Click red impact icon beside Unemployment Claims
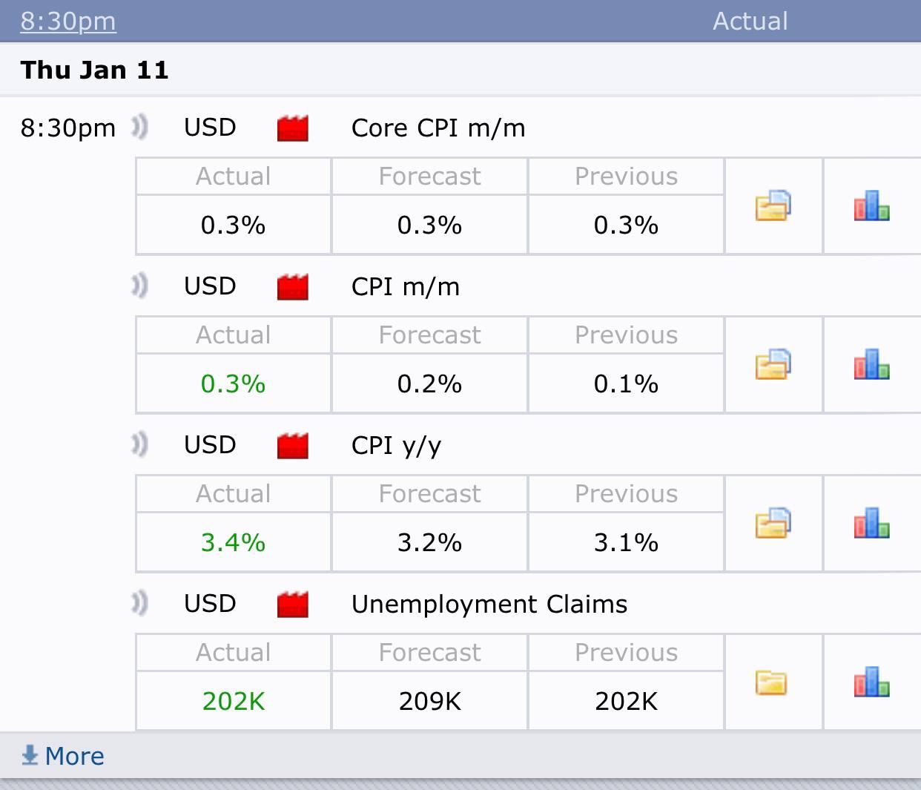This screenshot has width=921, height=790. click(292, 605)
